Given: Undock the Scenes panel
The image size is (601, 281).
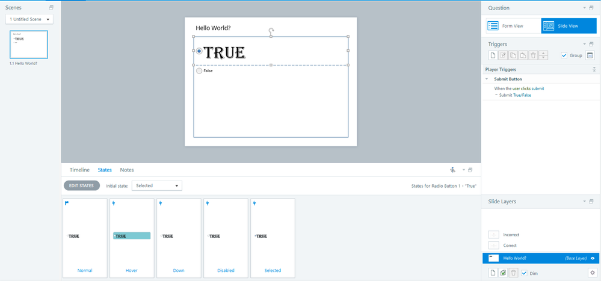Looking at the screenshot, I should [52, 8].
